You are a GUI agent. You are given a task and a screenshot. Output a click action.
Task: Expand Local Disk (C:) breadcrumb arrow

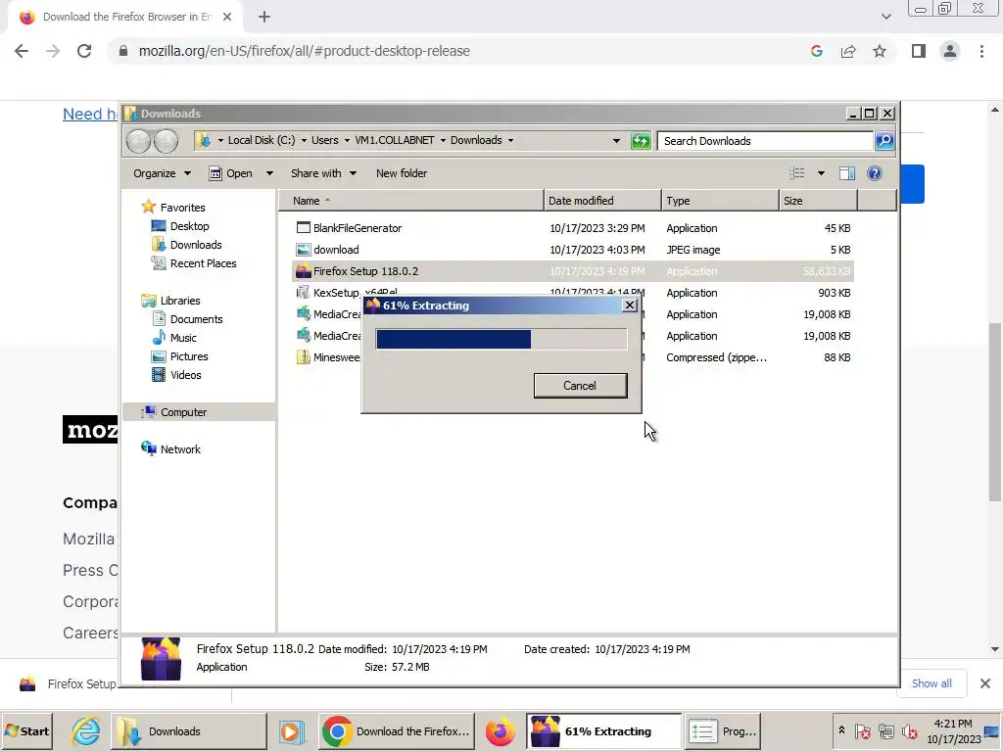click(x=304, y=141)
